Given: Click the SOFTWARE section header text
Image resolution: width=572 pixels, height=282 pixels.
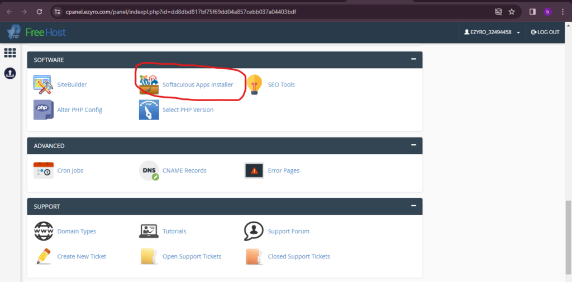Looking at the screenshot, I should pyautogui.click(x=49, y=59).
